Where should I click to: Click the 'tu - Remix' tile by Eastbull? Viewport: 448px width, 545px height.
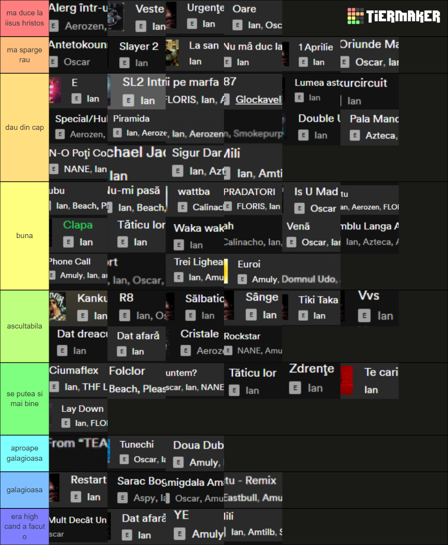coord(253,490)
